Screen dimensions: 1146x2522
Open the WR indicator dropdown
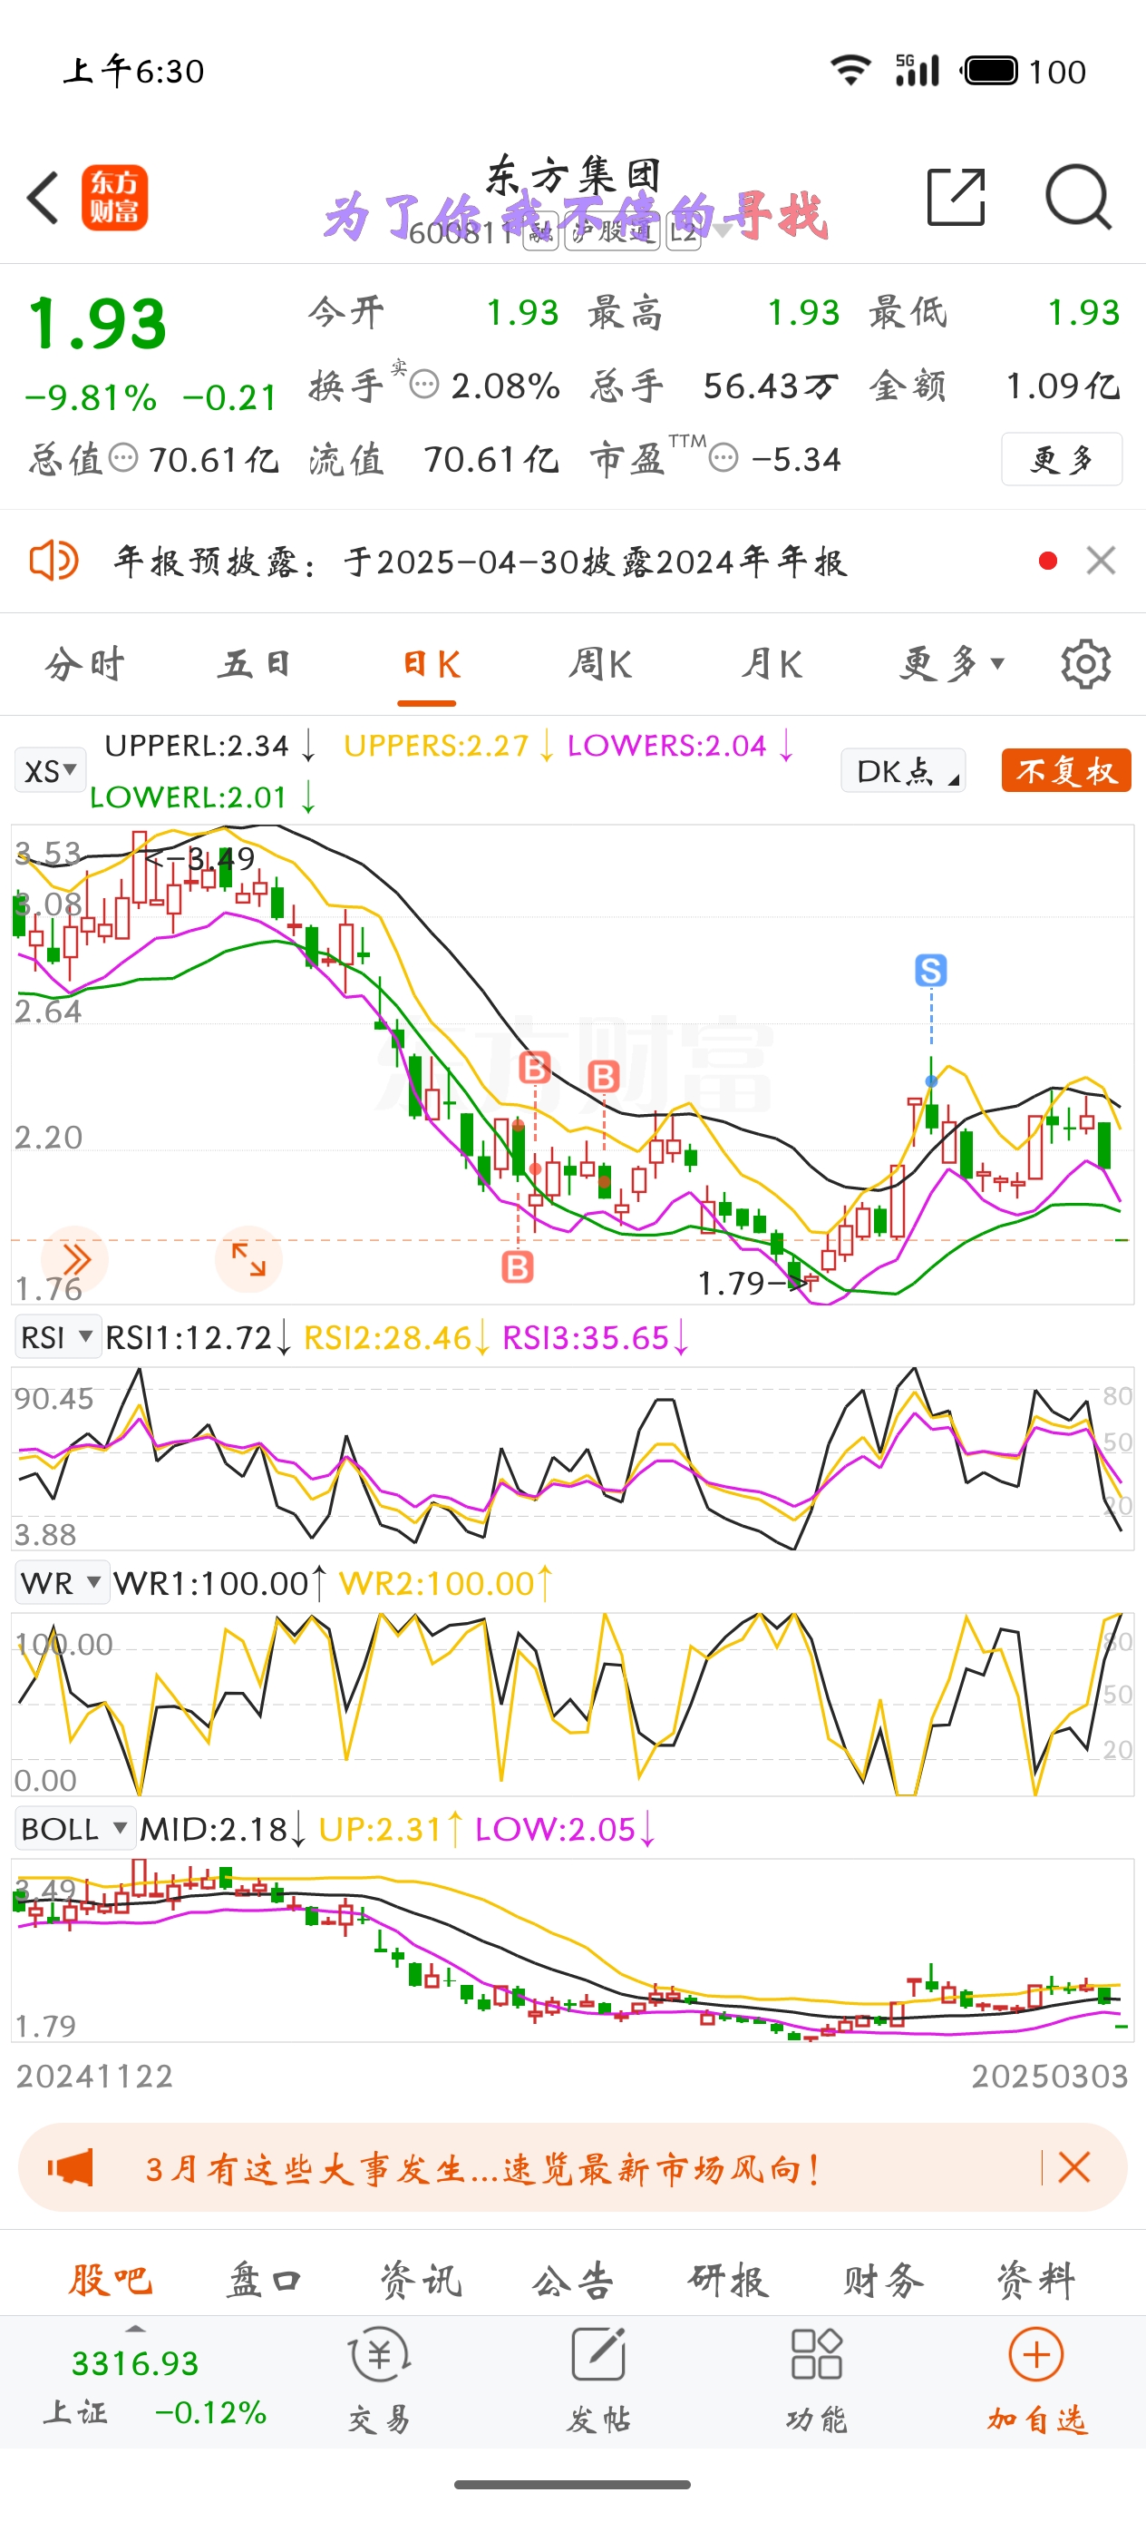pyautogui.click(x=62, y=1583)
